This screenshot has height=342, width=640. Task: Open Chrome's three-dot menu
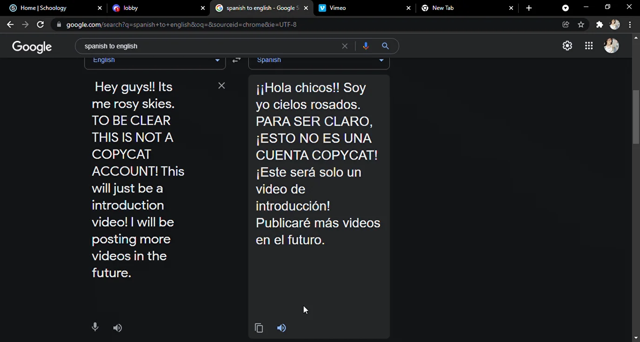630,25
